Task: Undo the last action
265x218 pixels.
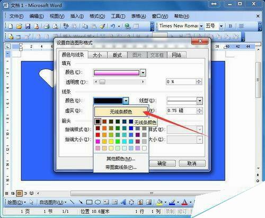Action: pos(113,27)
